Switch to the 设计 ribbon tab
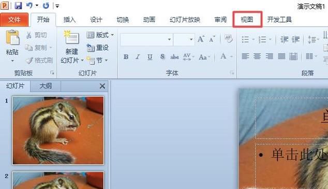This screenshot has height=189, width=328. [x=96, y=20]
